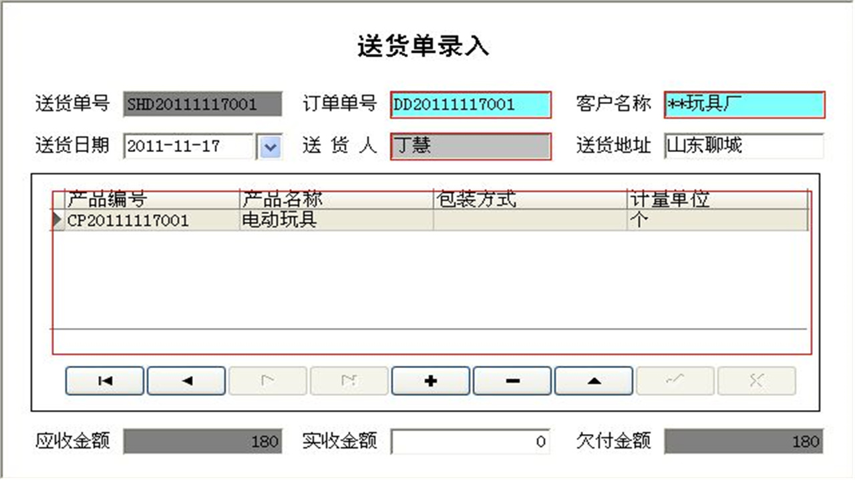855x480 pixels.
Task: Click the 客户名称 field showing **玩具厂
Action: pyautogui.click(x=745, y=105)
